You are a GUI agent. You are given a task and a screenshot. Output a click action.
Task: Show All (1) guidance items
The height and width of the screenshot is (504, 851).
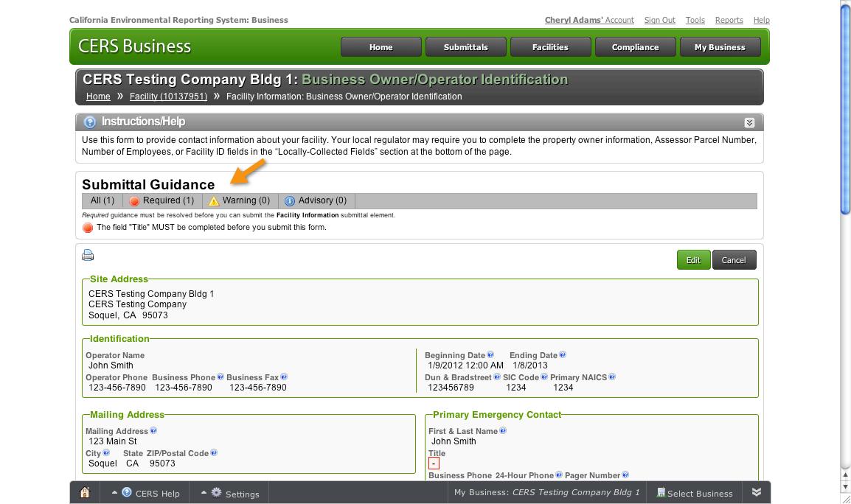[x=103, y=200]
